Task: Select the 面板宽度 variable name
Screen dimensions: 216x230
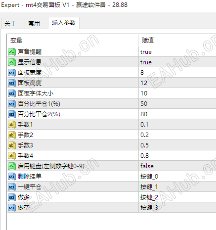Action: (x=30, y=73)
